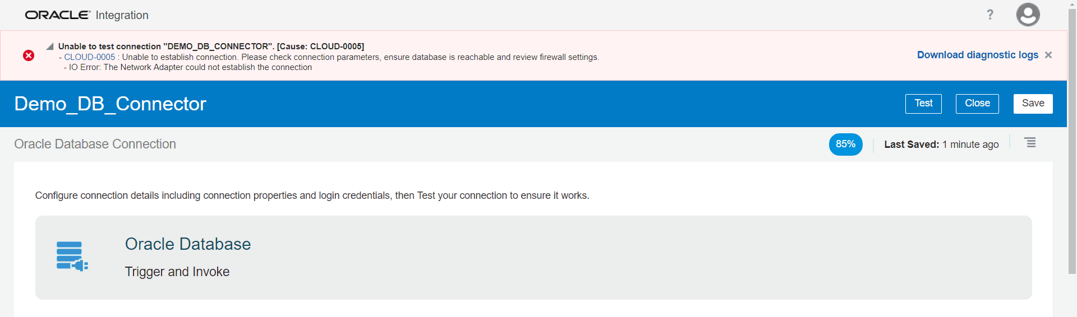
Task: Click the red error status icon
Action: point(29,55)
